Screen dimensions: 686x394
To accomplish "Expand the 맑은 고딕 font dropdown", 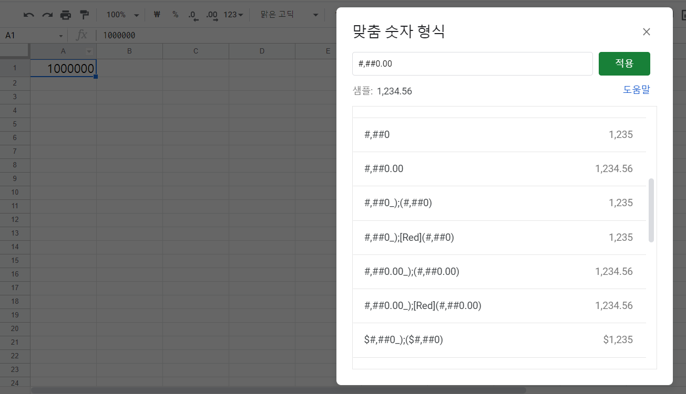I will click(x=289, y=15).
